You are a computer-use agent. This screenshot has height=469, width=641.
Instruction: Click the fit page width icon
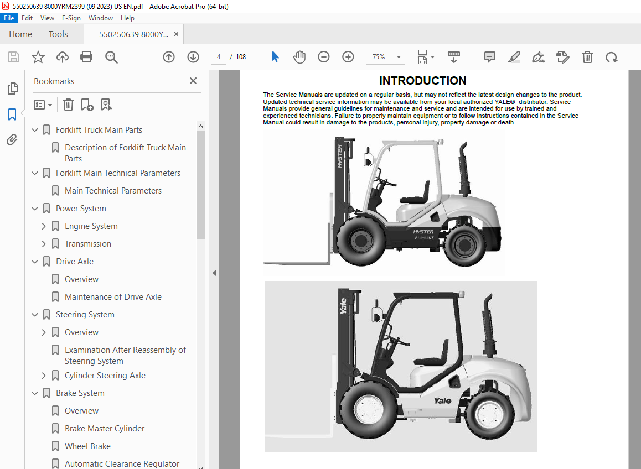422,57
